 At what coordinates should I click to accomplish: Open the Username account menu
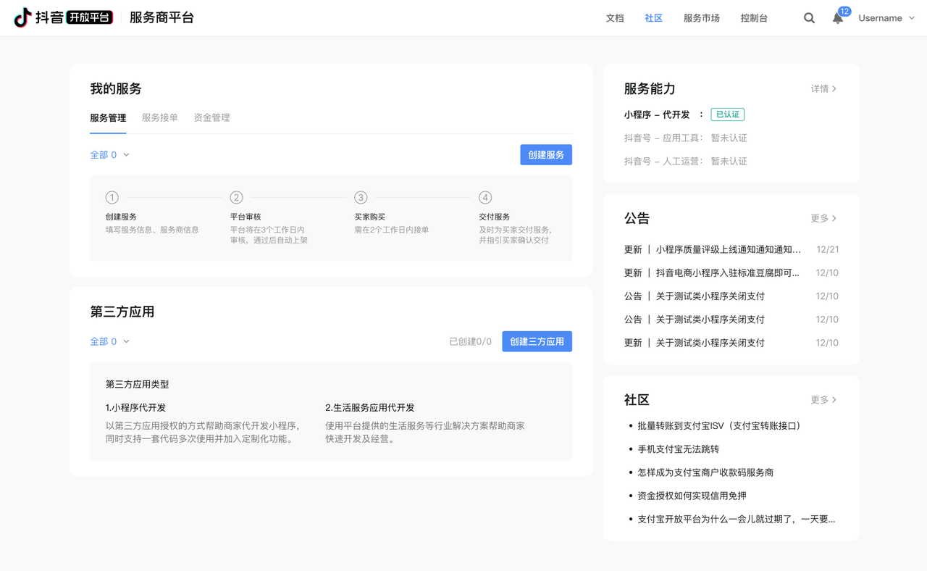pos(881,17)
